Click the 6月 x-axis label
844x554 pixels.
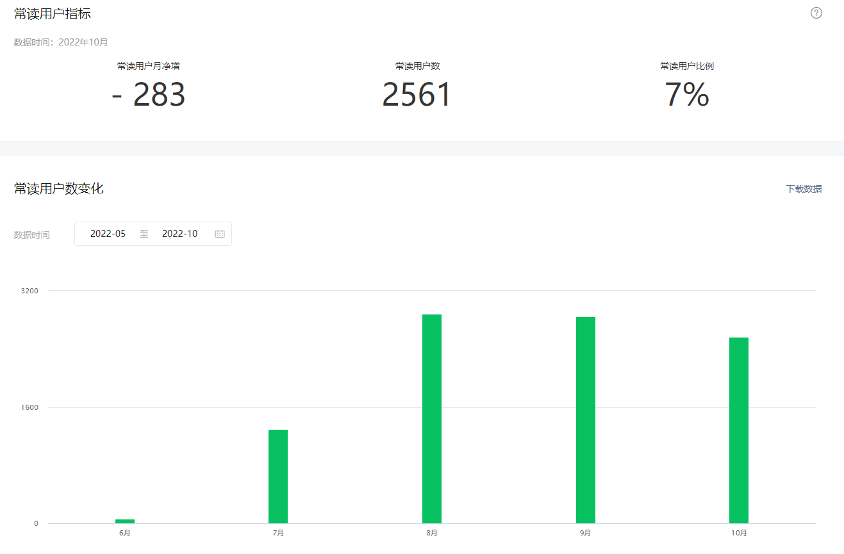[125, 533]
